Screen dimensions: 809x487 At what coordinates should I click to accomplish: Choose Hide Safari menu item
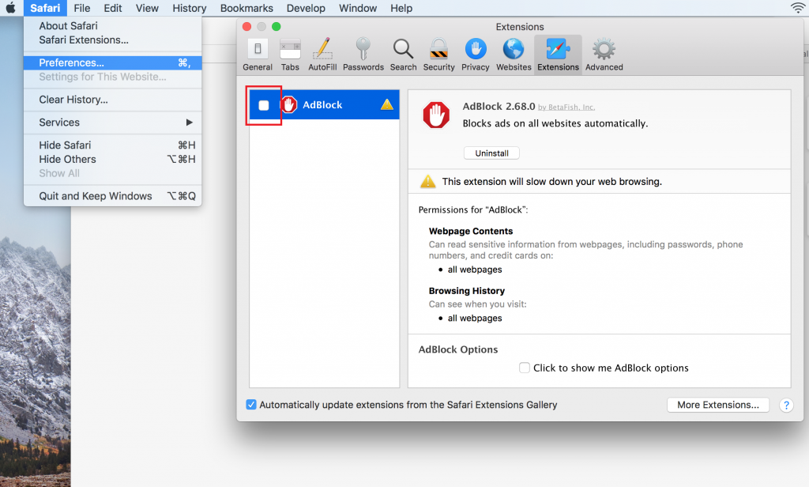coord(112,145)
